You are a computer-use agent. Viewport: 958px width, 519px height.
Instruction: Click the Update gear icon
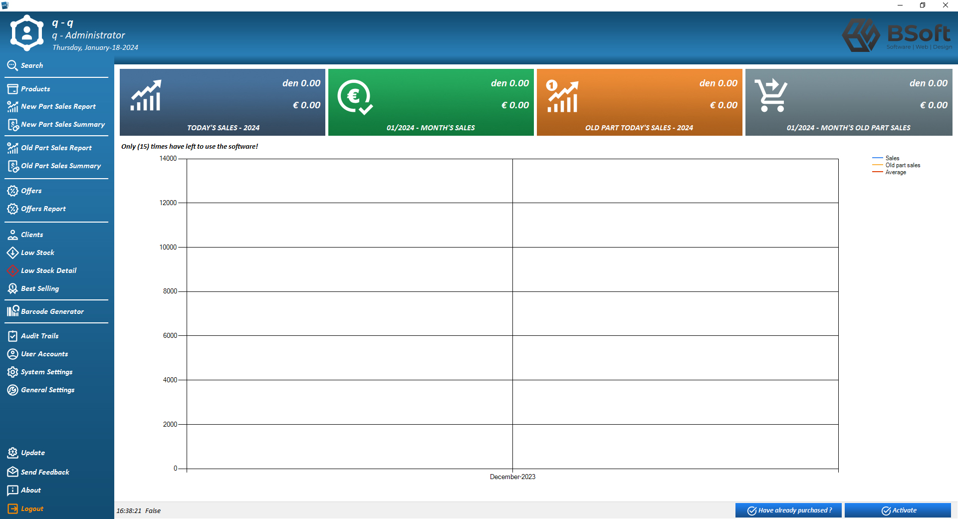tap(12, 453)
